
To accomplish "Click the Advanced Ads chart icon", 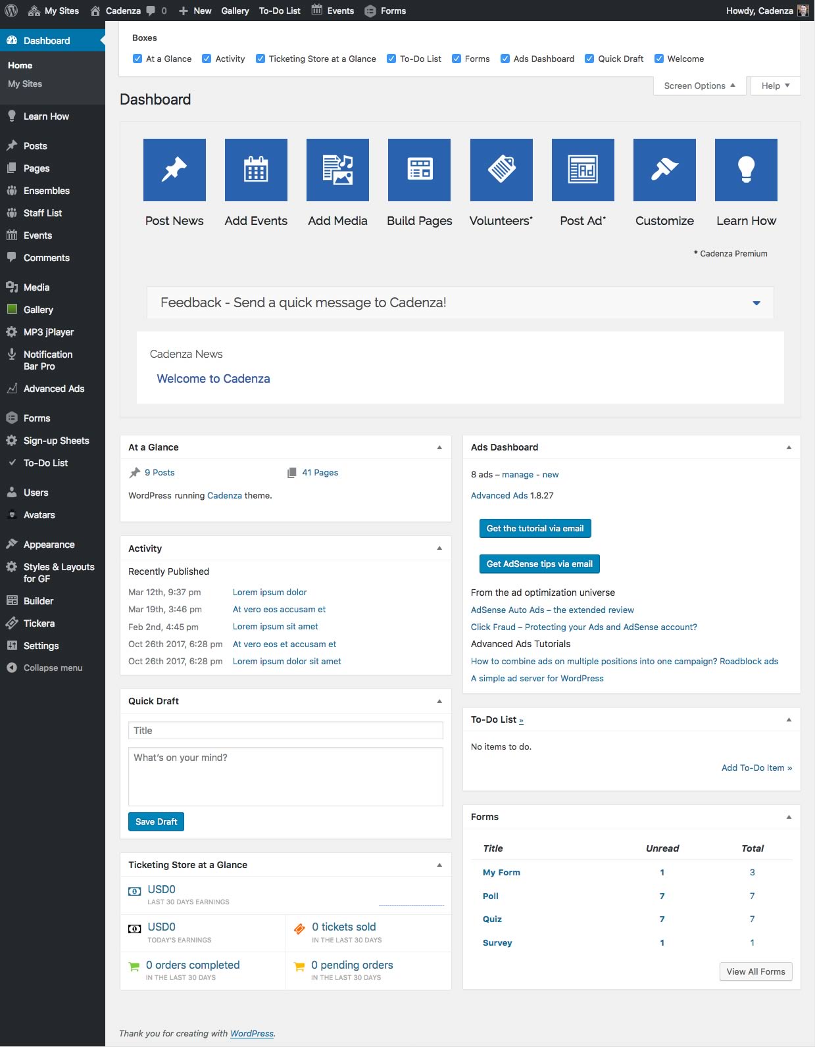I will (12, 389).
